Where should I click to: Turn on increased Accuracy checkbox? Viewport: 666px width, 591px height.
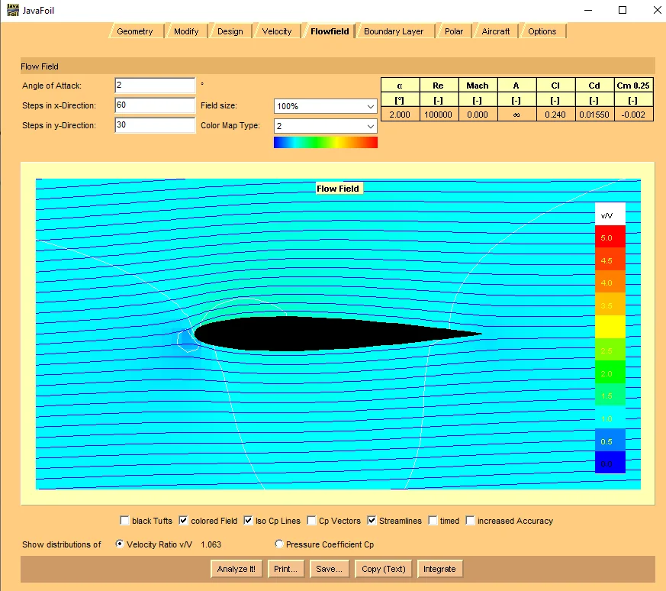(x=470, y=521)
